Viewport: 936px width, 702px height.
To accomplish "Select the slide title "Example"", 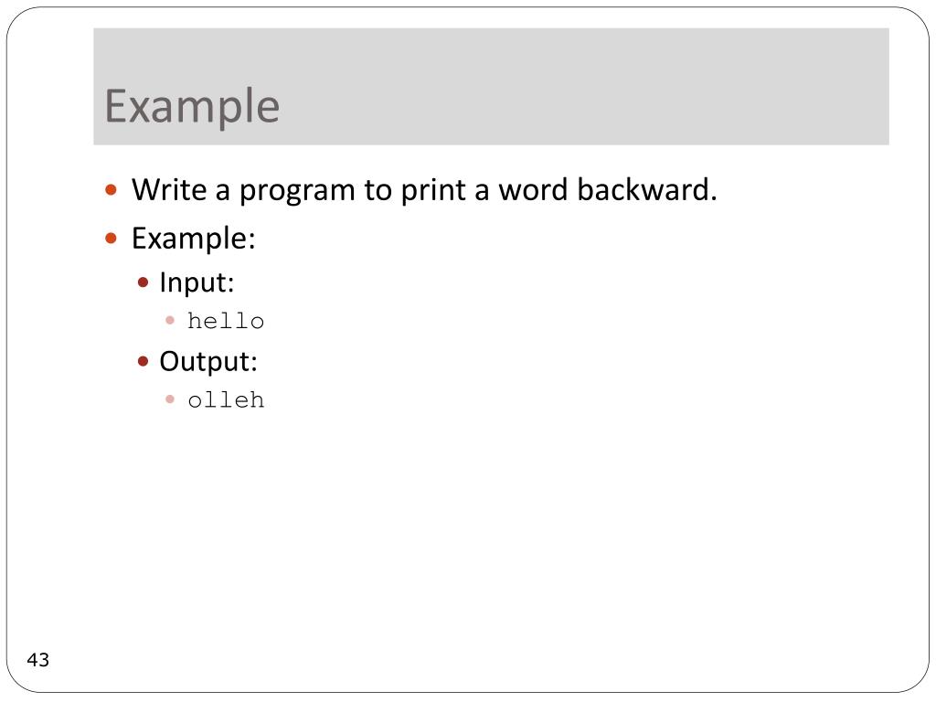I will click(192, 106).
